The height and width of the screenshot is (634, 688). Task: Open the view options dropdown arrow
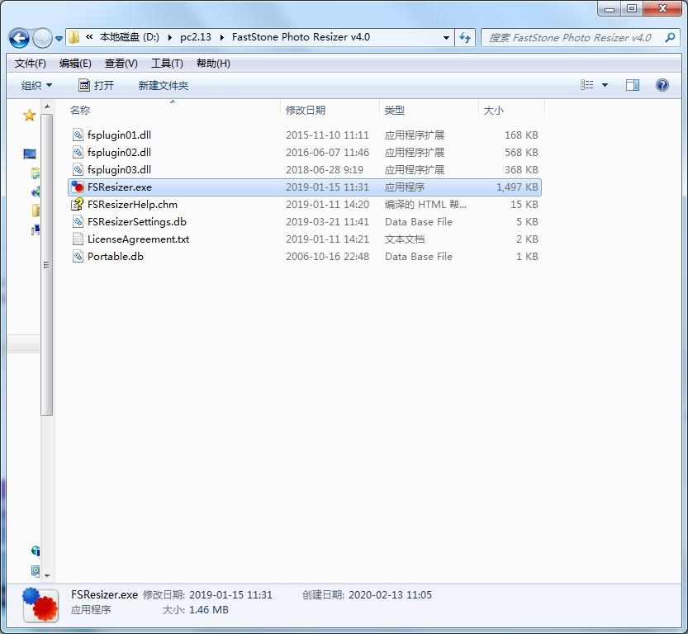605,86
